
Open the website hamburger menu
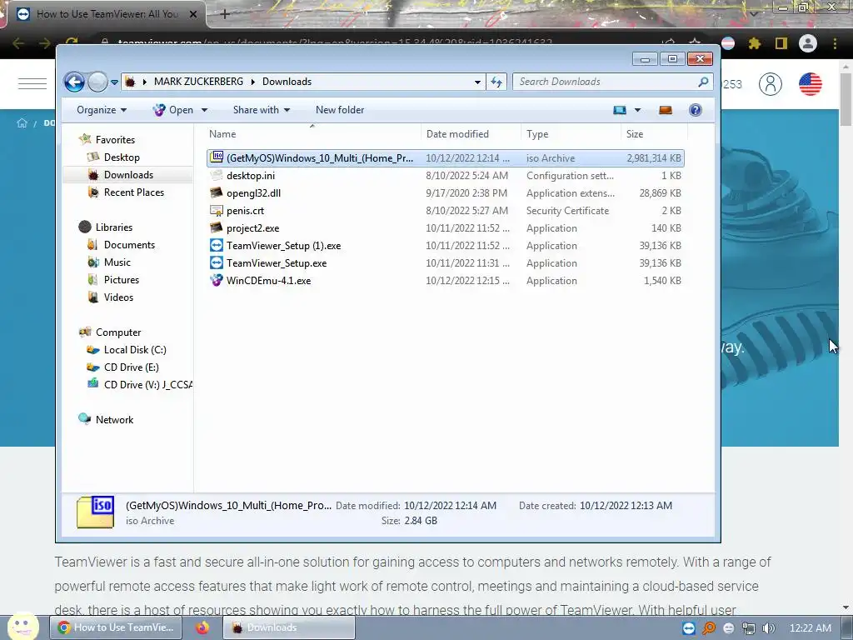(32, 84)
